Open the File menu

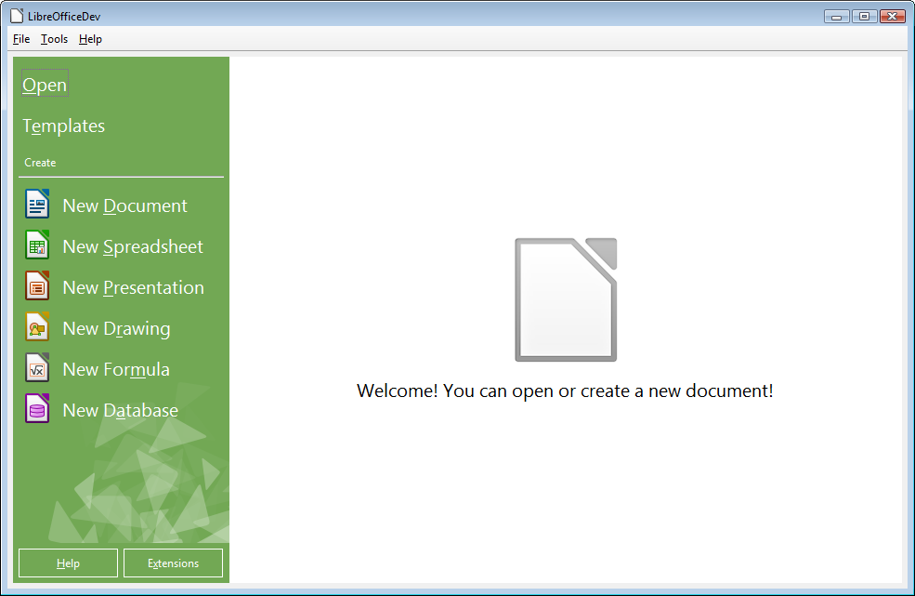[x=21, y=39]
